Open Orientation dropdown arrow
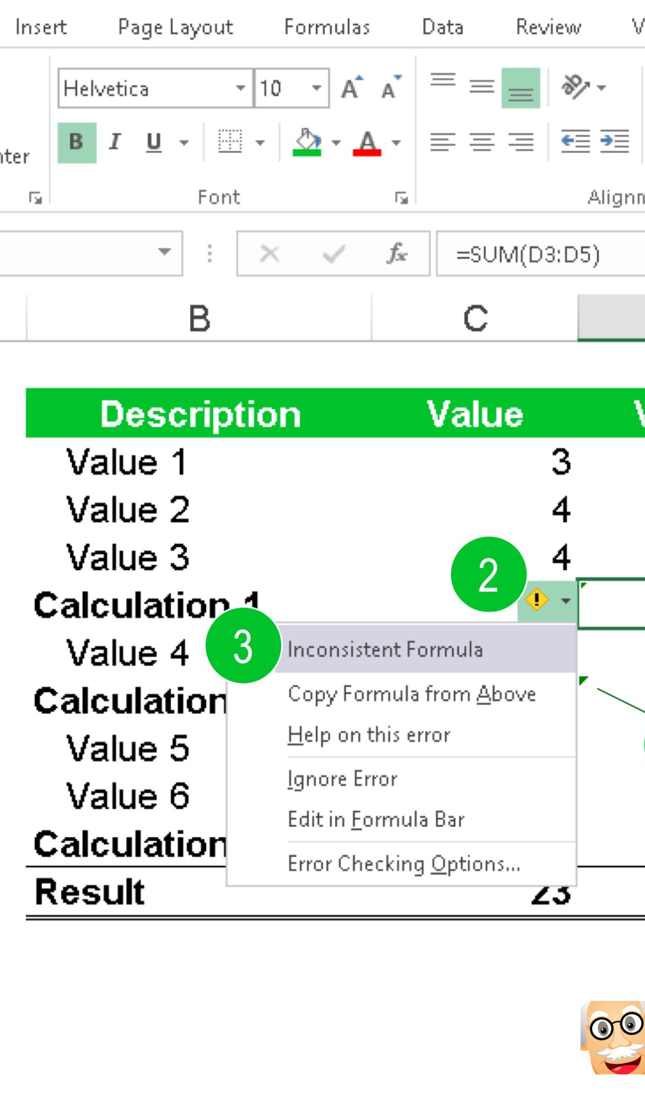This screenshot has width=645, height=1103. coord(601,88)
